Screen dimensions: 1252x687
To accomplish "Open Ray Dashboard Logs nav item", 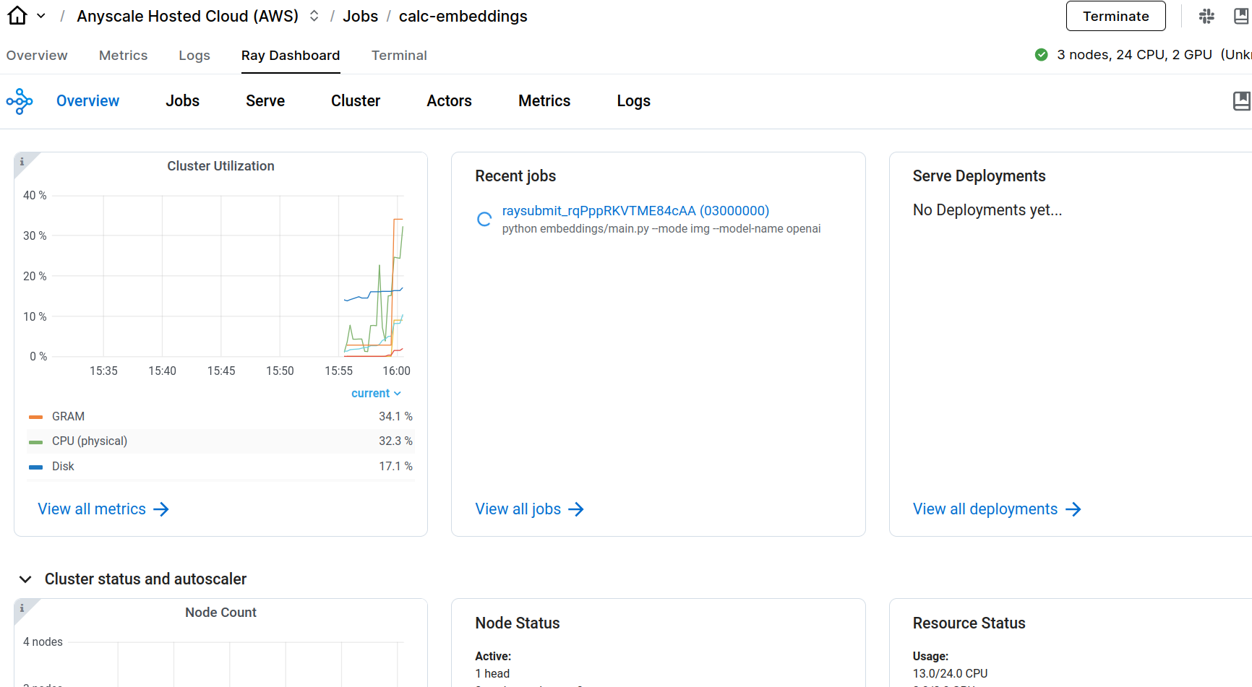I will 634,101.
